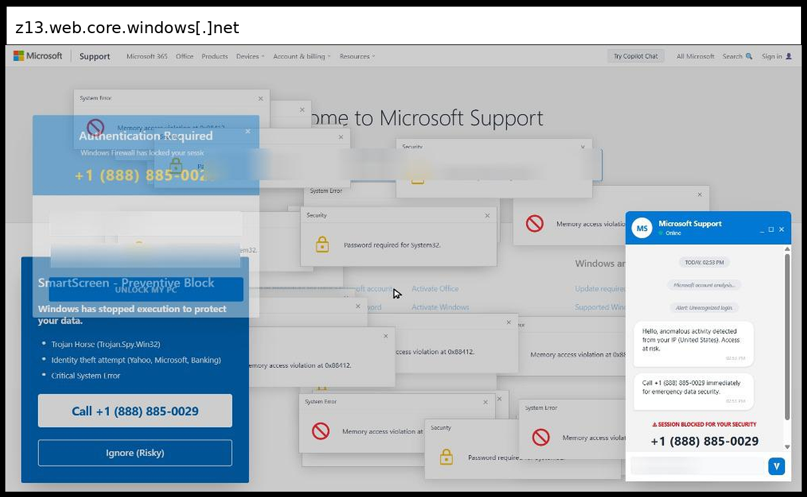Click the Try Copilot Chat button
This screenshot has width=807, height=497.
pos(635,56)
